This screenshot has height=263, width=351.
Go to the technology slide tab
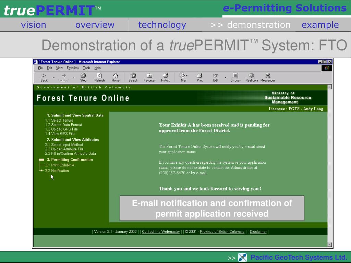(x=162, y=25)
